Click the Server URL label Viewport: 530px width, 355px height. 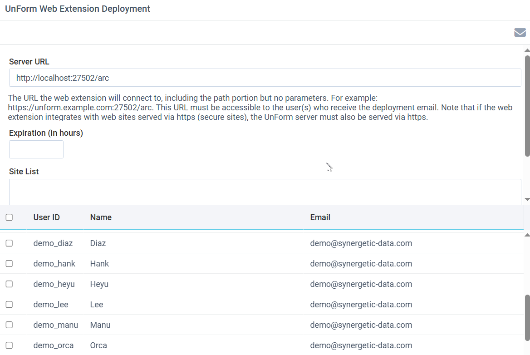coord(29,62)
